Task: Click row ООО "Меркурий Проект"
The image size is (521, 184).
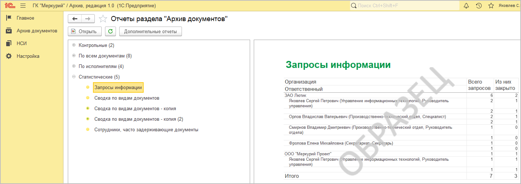Action: [402, 154]
